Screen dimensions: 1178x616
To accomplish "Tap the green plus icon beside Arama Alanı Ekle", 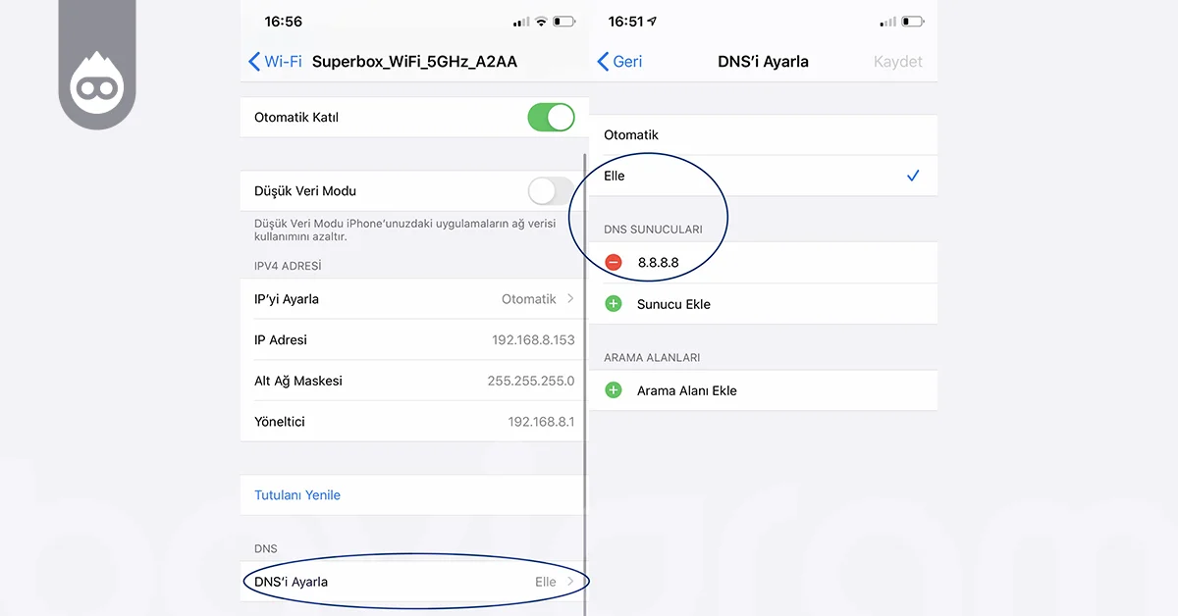I will click(613, 389).
